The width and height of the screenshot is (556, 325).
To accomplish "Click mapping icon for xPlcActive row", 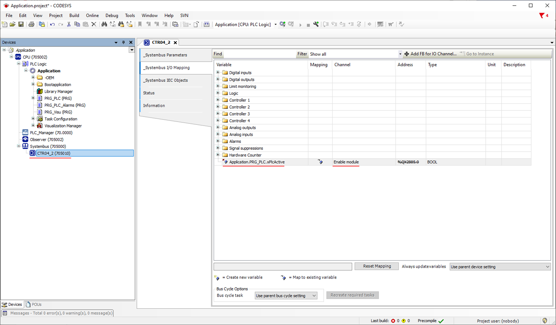I will pos(320,162).
